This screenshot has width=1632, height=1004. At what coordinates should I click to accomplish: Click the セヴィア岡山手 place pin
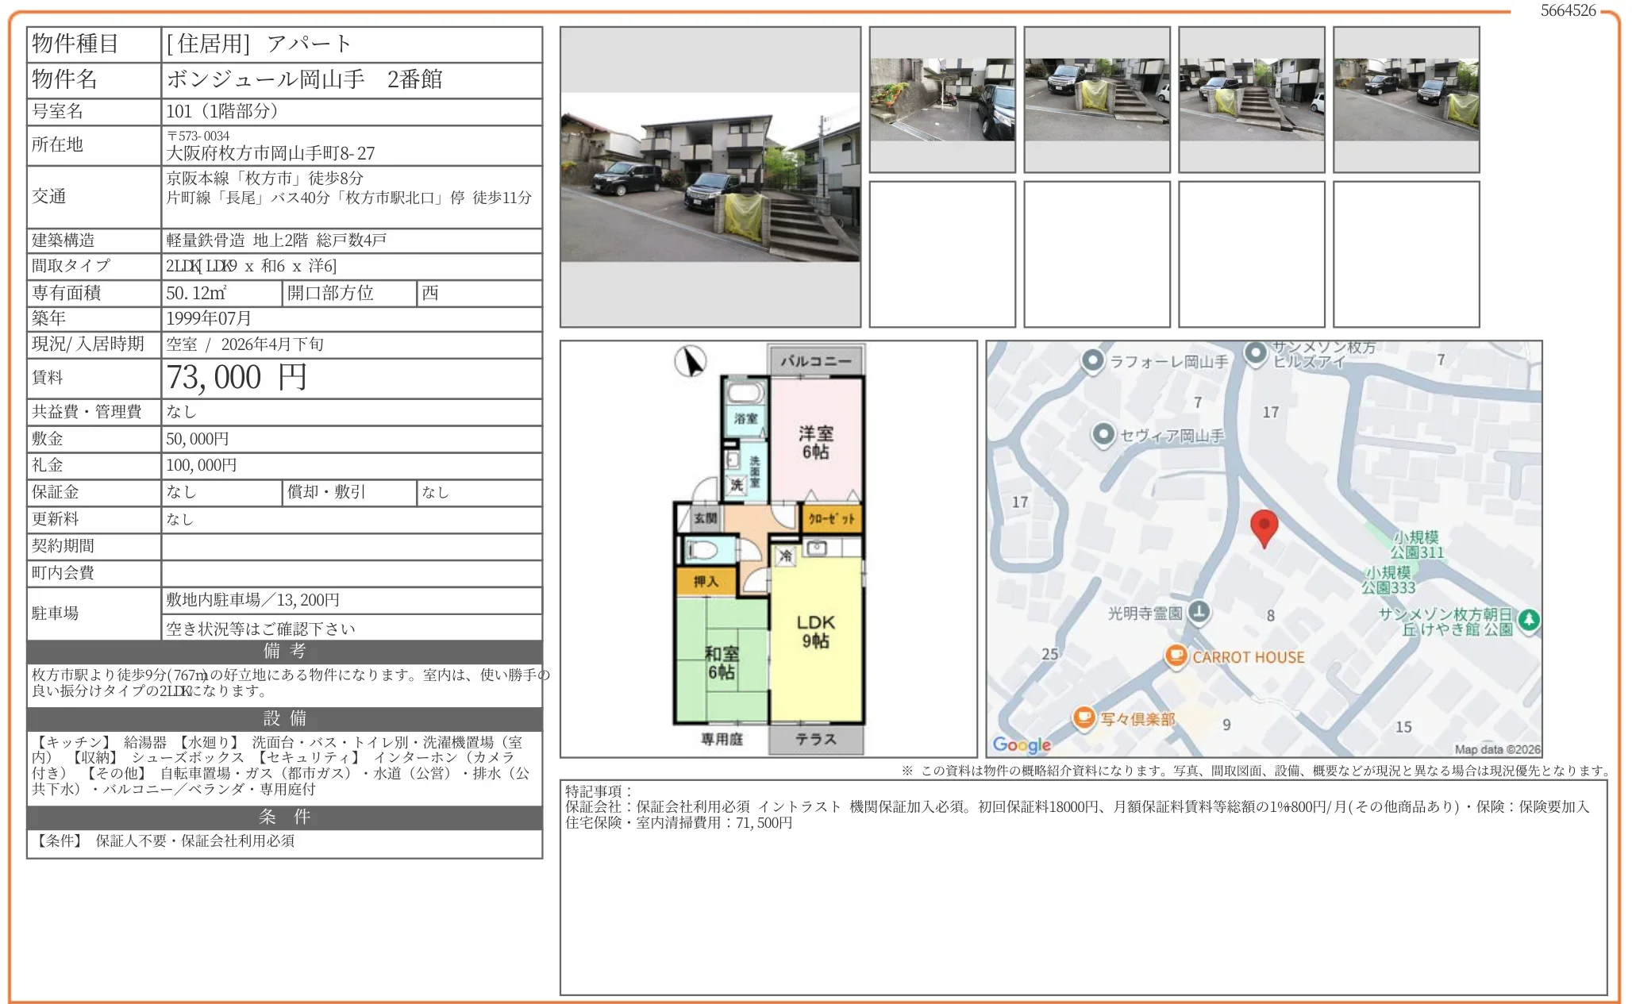1105,435
